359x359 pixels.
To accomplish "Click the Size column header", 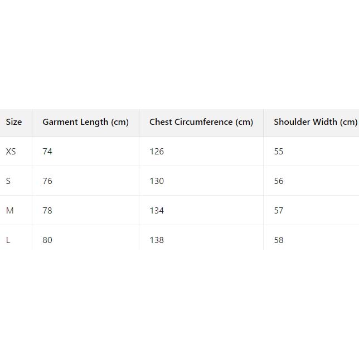I will [14, 122].
